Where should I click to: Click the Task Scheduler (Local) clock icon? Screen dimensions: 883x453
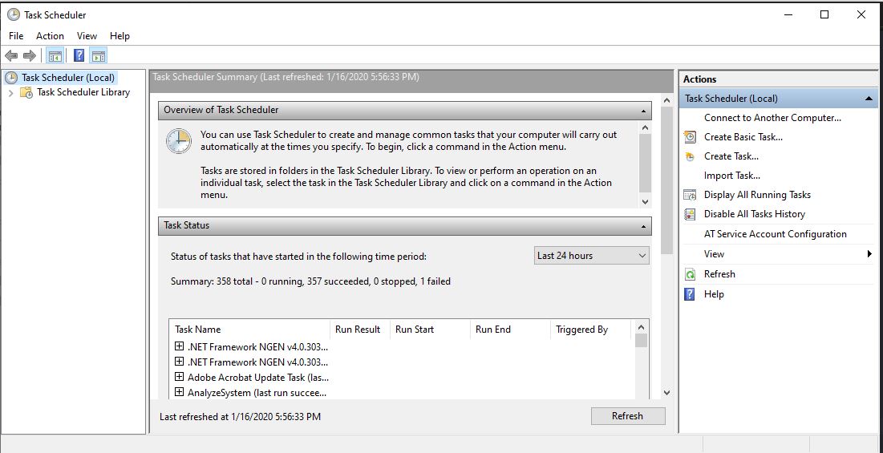(11, 78)
